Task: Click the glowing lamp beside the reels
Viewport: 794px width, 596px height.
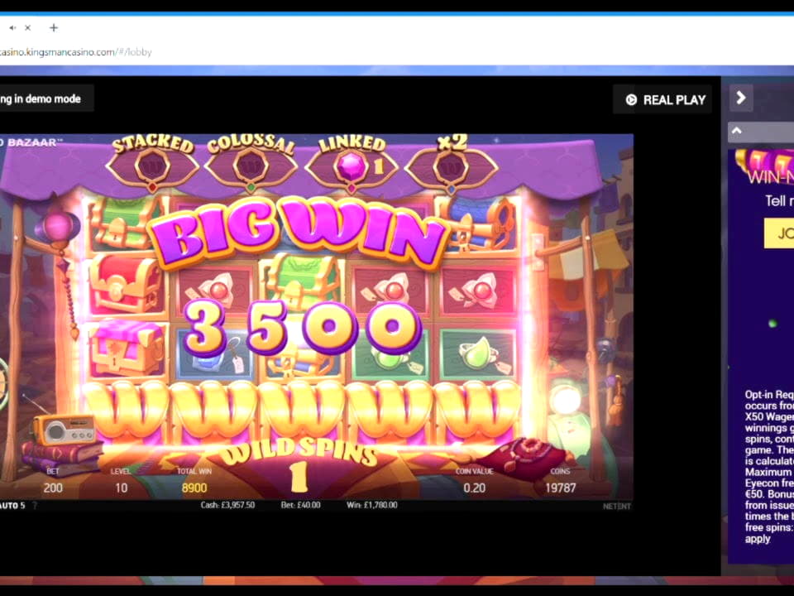Action: [x=565, y=401]
